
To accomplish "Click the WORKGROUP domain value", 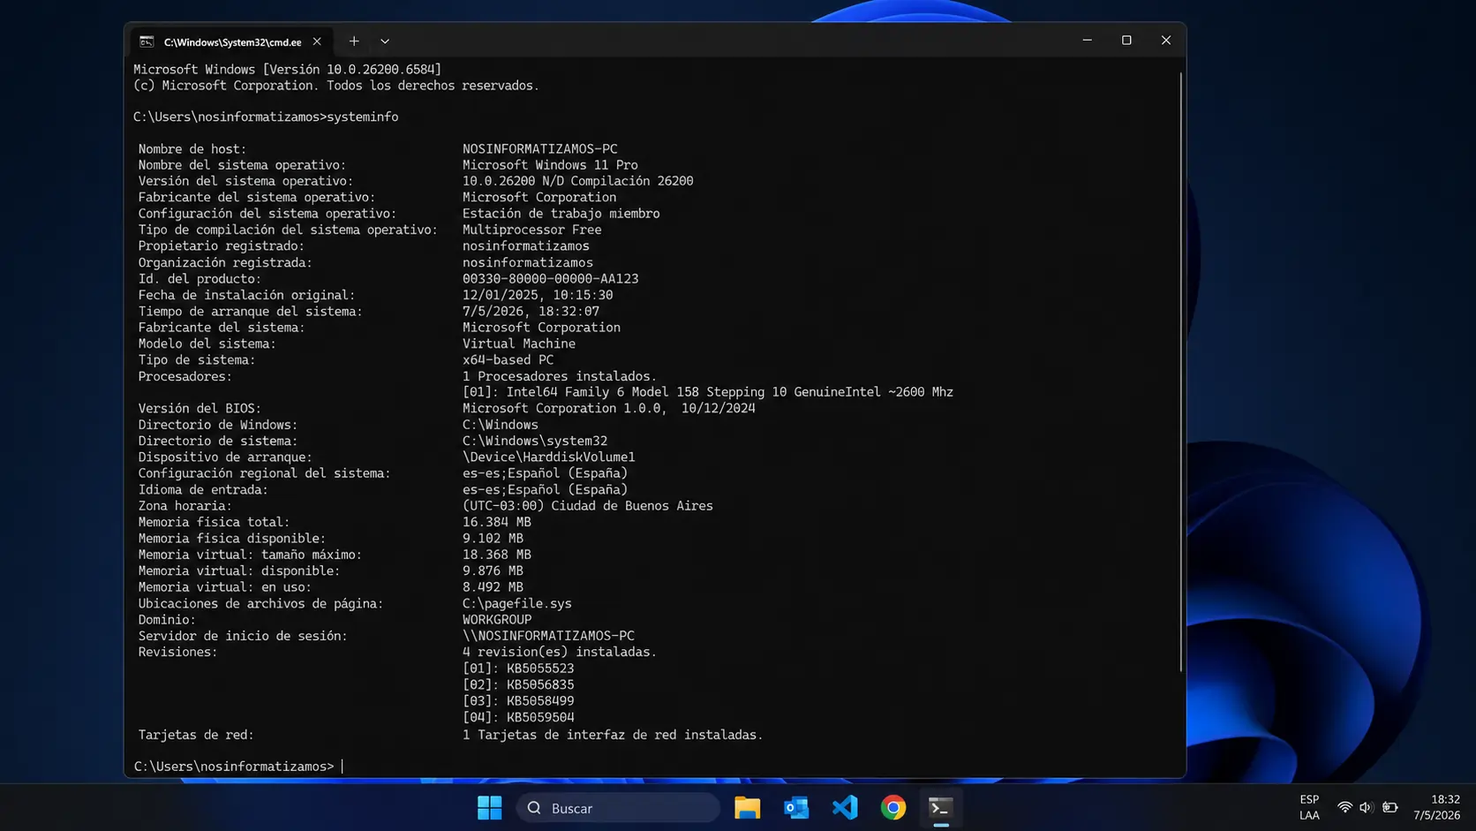I will pyautogui.click(x=497, y=620).
